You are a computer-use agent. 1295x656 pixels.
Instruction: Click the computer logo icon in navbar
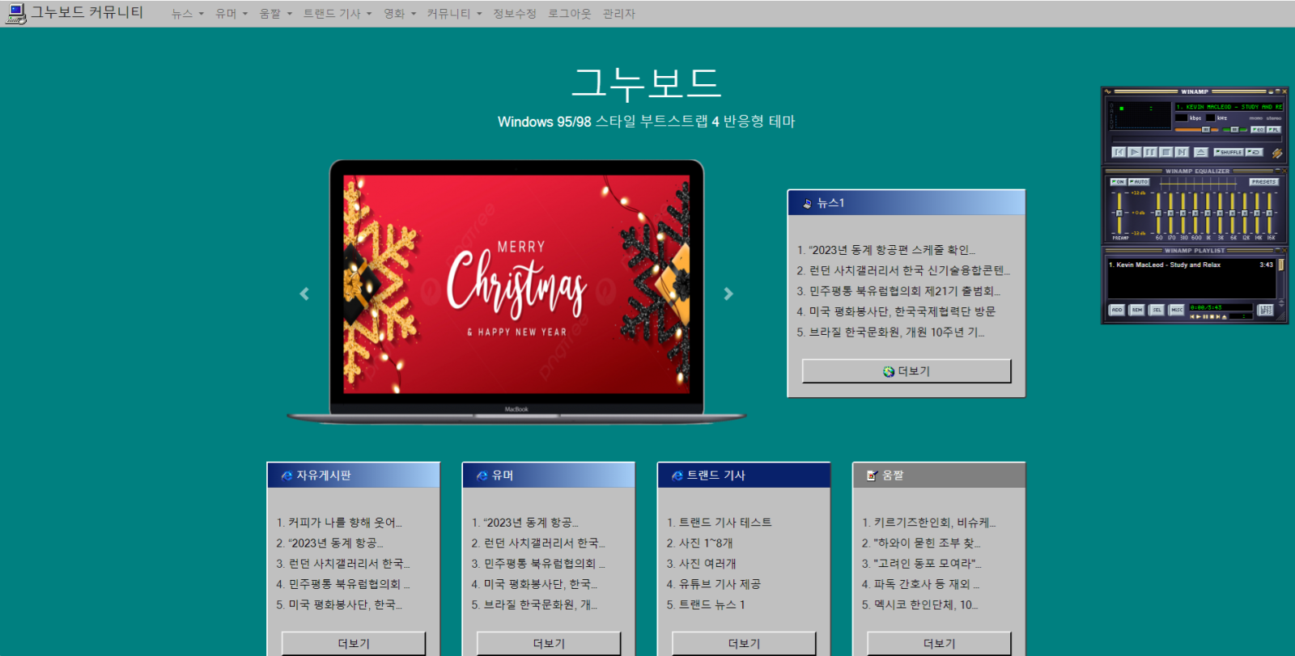pyautogui.click(x=15, y=13)
